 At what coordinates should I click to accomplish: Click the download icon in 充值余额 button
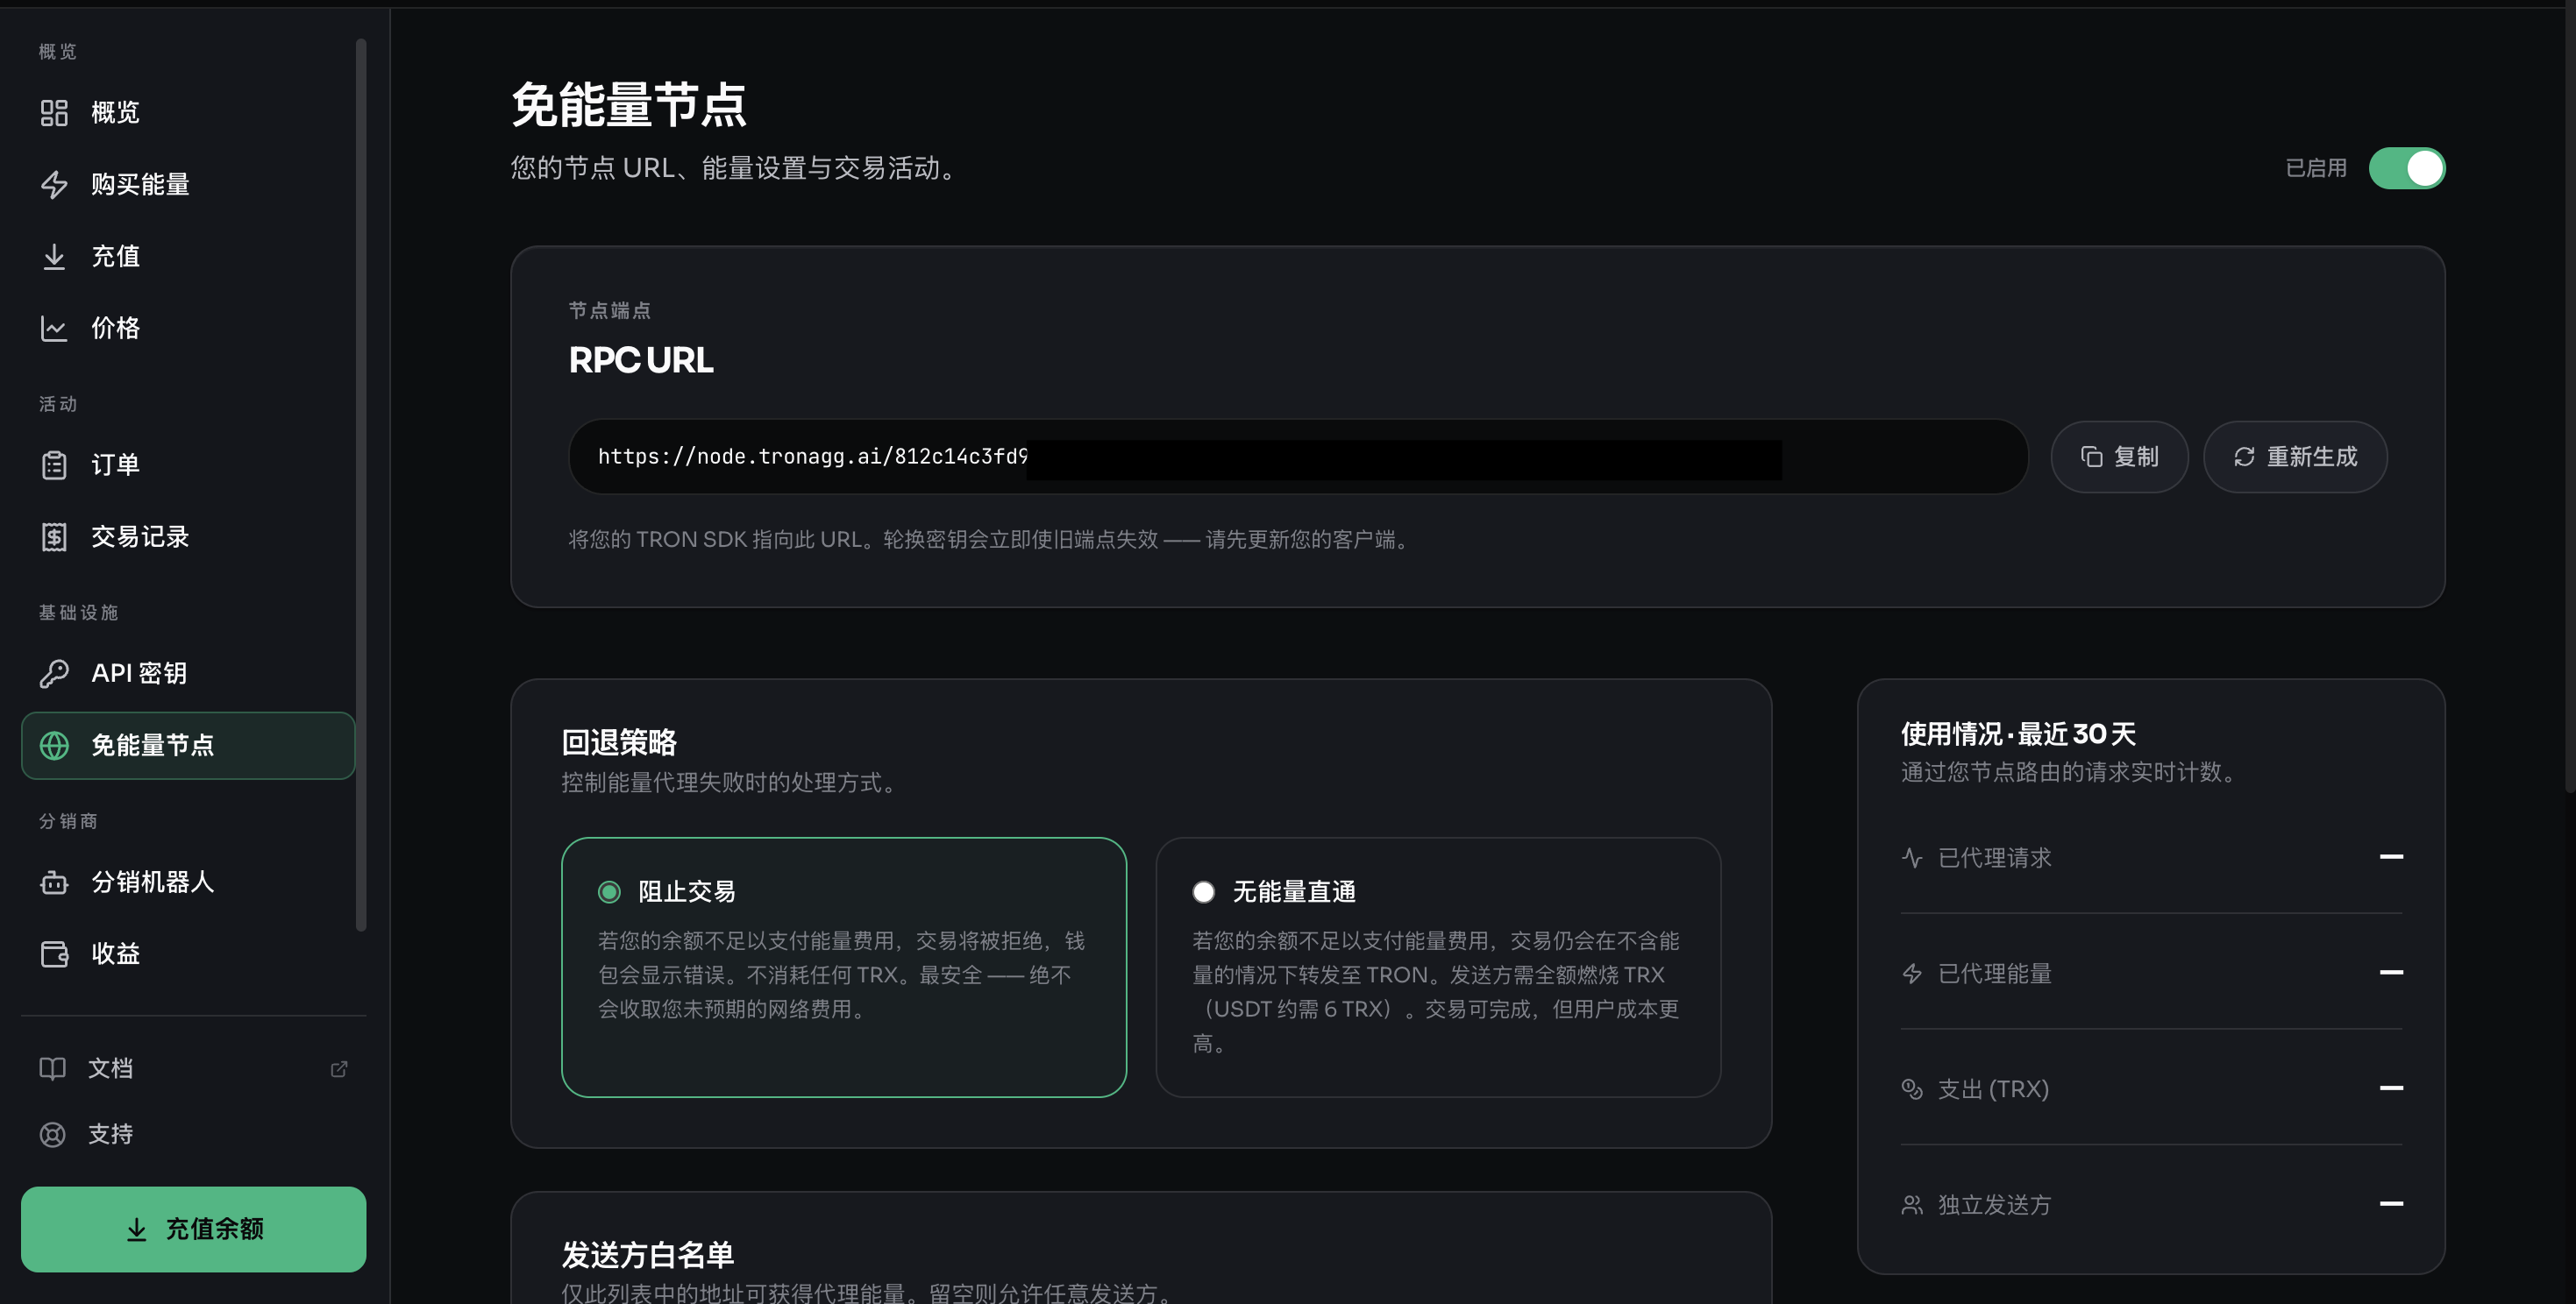[x=137, y=1230]
